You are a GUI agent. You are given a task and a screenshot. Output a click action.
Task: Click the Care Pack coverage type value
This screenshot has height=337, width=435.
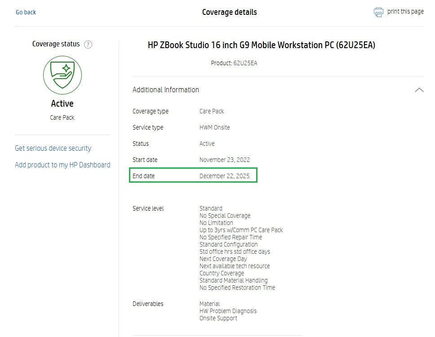pos(211,112)
